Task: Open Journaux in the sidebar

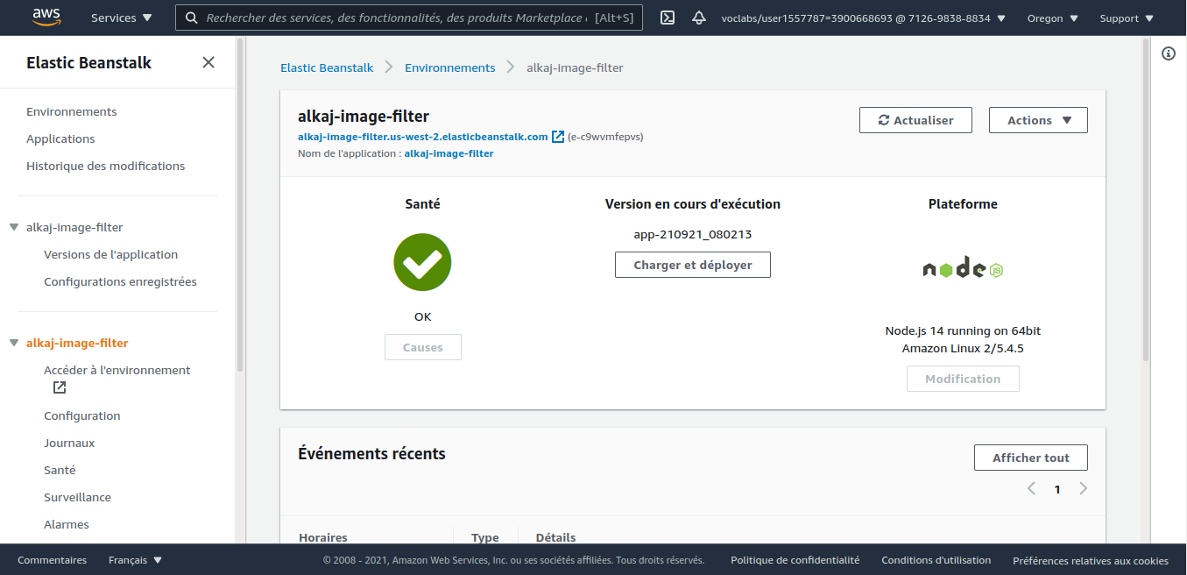Action: tap(69, 443)
